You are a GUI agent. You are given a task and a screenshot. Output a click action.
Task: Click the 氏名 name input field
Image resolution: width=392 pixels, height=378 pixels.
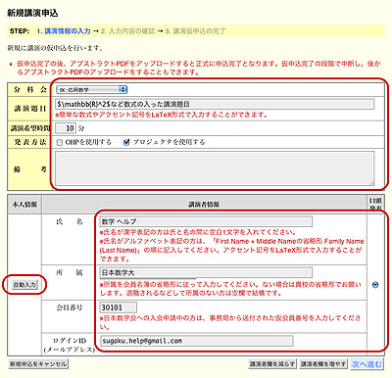(x=206, y=221)
